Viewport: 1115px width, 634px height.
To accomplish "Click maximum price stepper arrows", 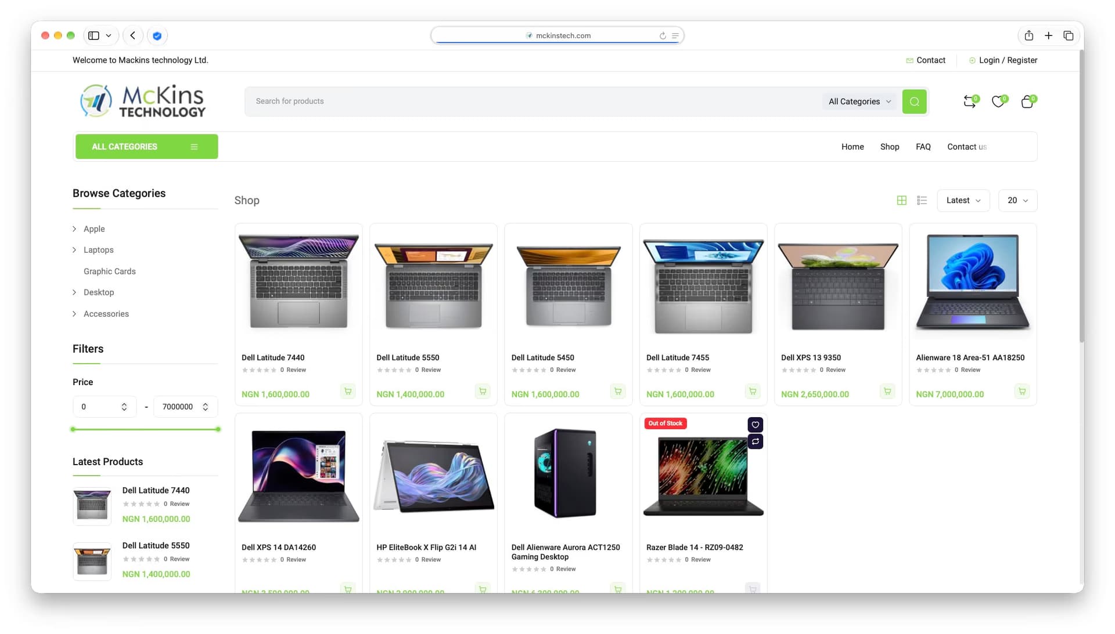I will [205, 407].
